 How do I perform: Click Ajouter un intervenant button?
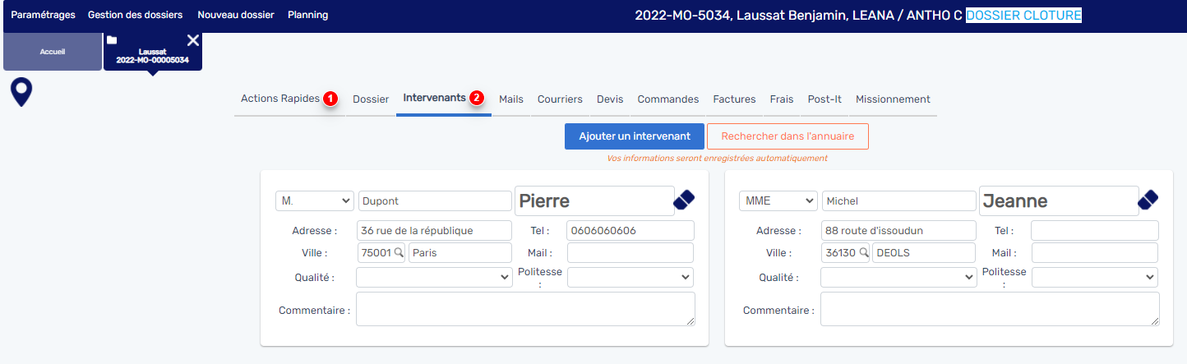[x=634, y=136]
